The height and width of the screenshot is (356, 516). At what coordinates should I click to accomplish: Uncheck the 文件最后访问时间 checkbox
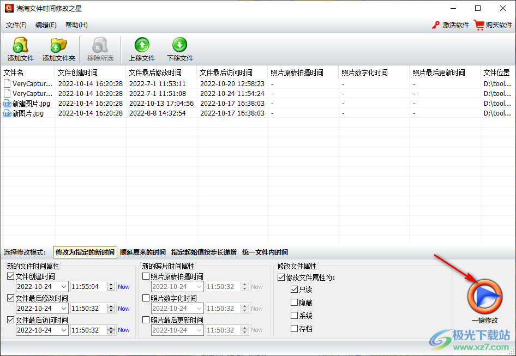click(x=10, y=320)
